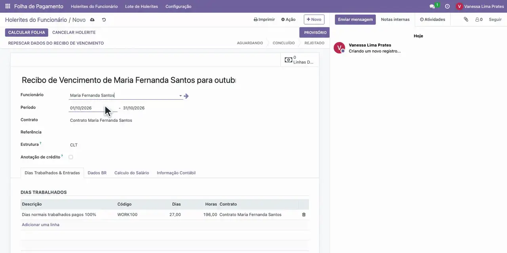
Task: Click the period end date 31/10/2026
Action: 134,108
